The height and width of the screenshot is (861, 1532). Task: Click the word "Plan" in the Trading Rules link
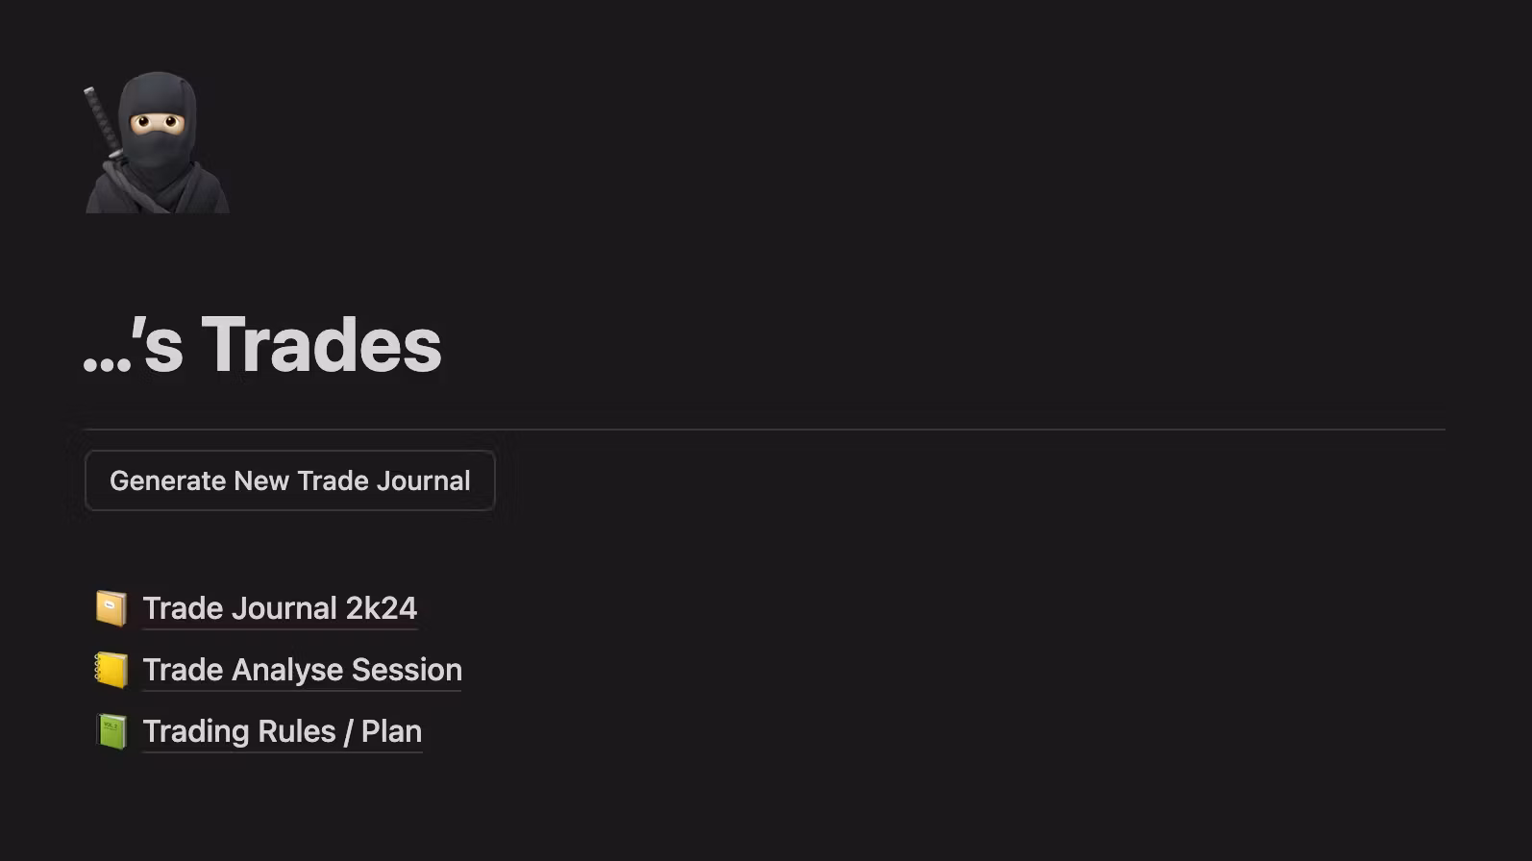coord(391,731)
